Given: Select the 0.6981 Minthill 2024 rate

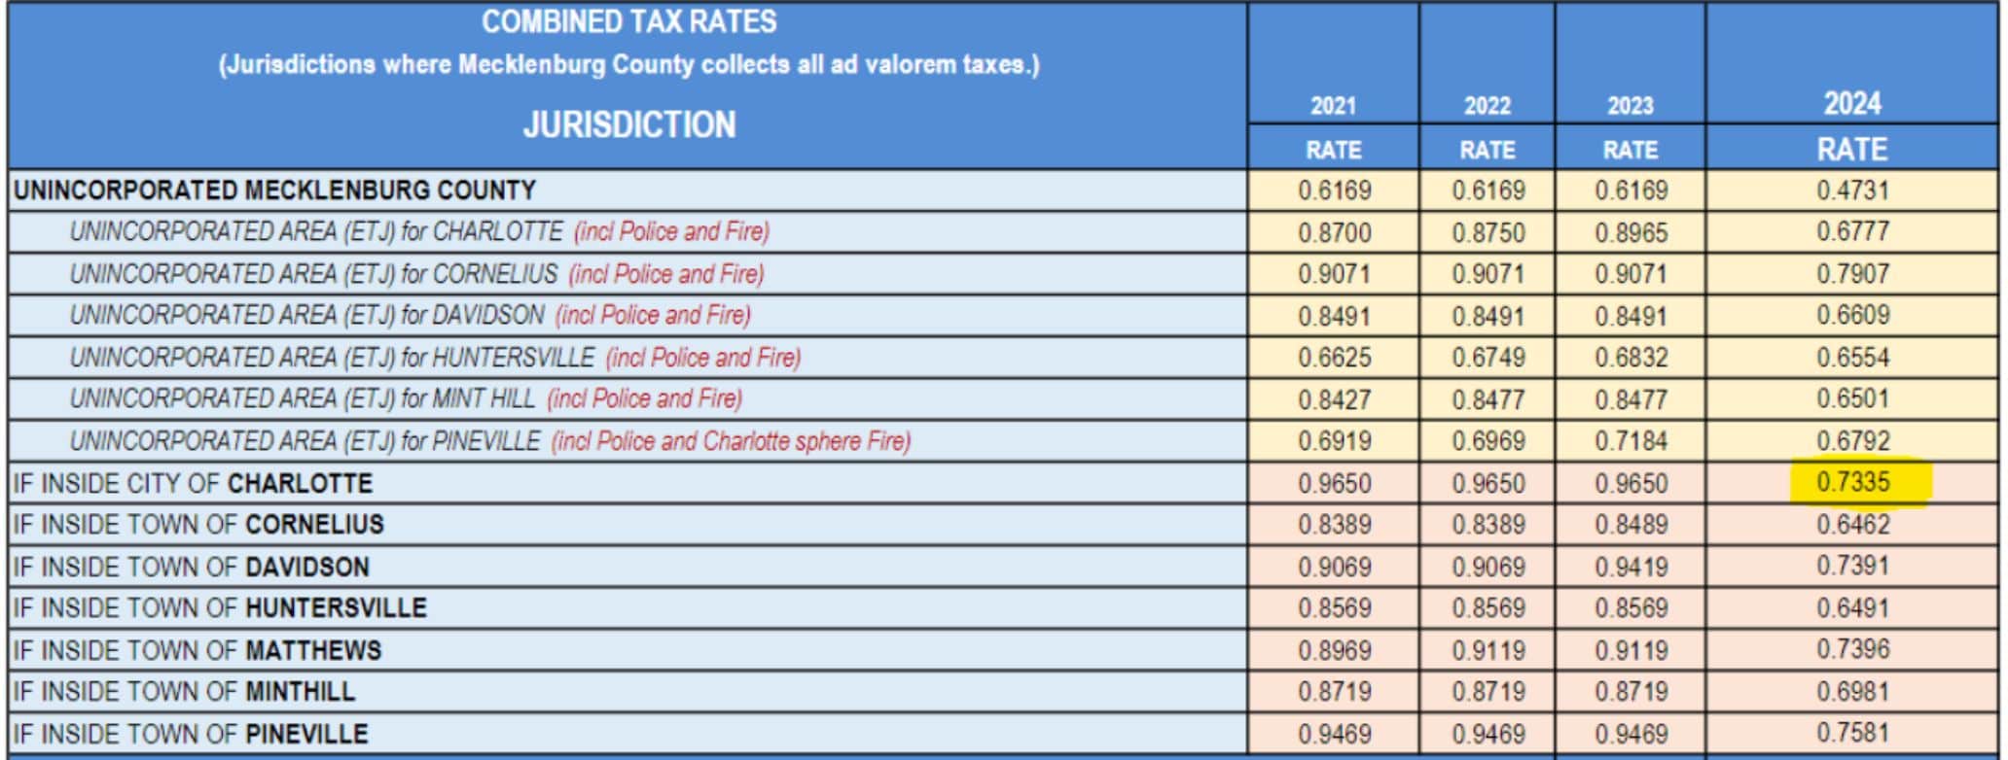Looking at the screenshot, I should point(1852,691).
